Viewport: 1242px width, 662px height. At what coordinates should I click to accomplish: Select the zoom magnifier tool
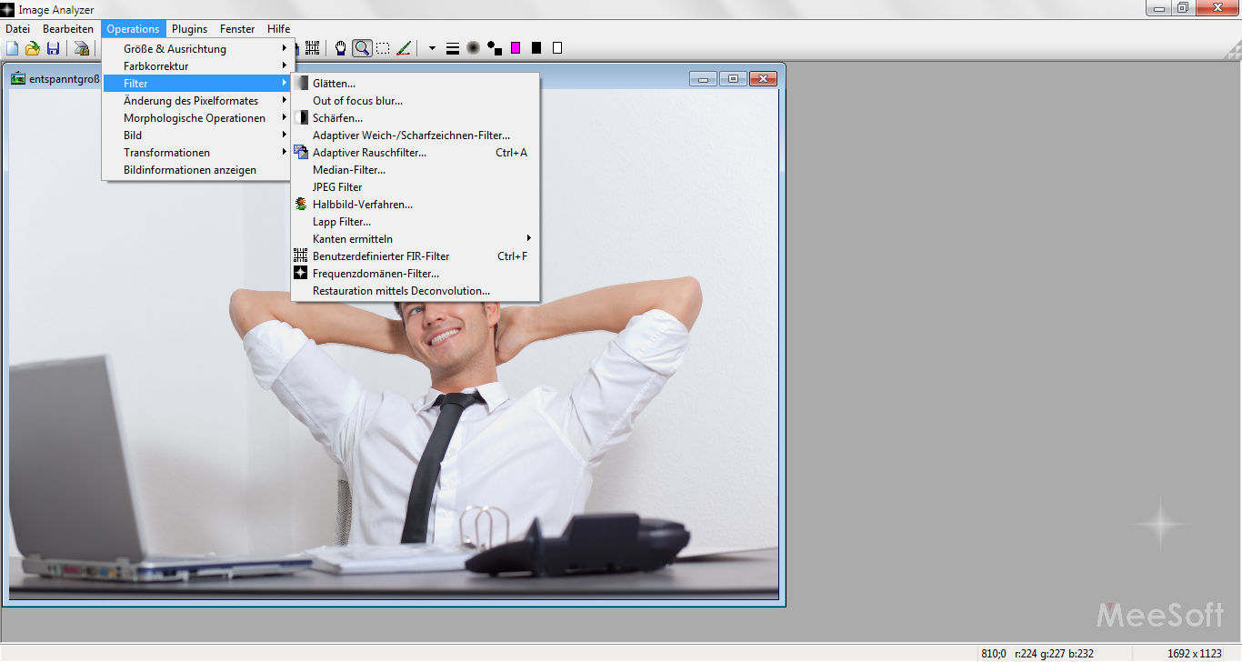coord(362,48)
